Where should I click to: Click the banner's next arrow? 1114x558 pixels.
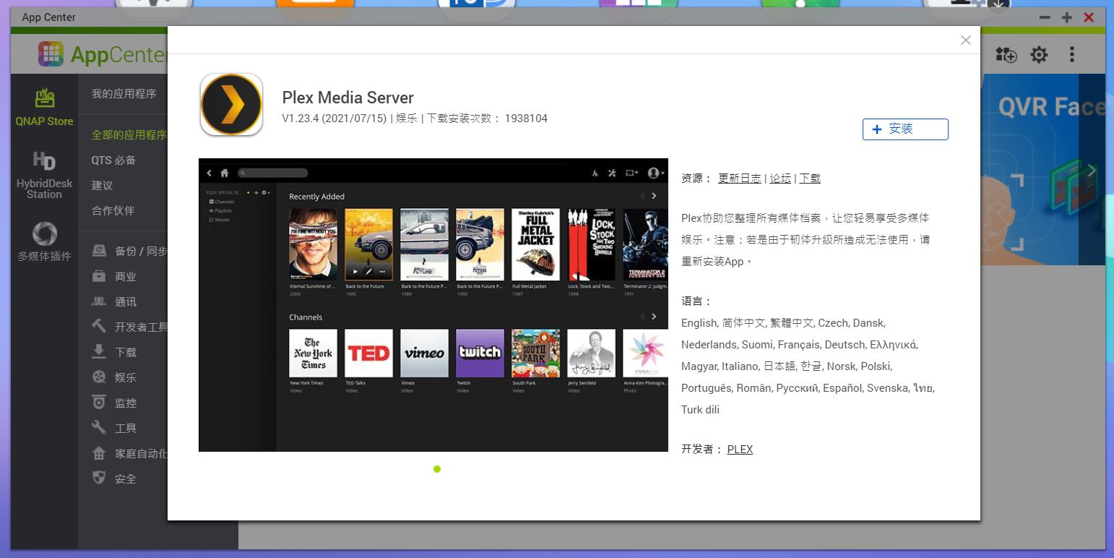(x=1091, y=171)
